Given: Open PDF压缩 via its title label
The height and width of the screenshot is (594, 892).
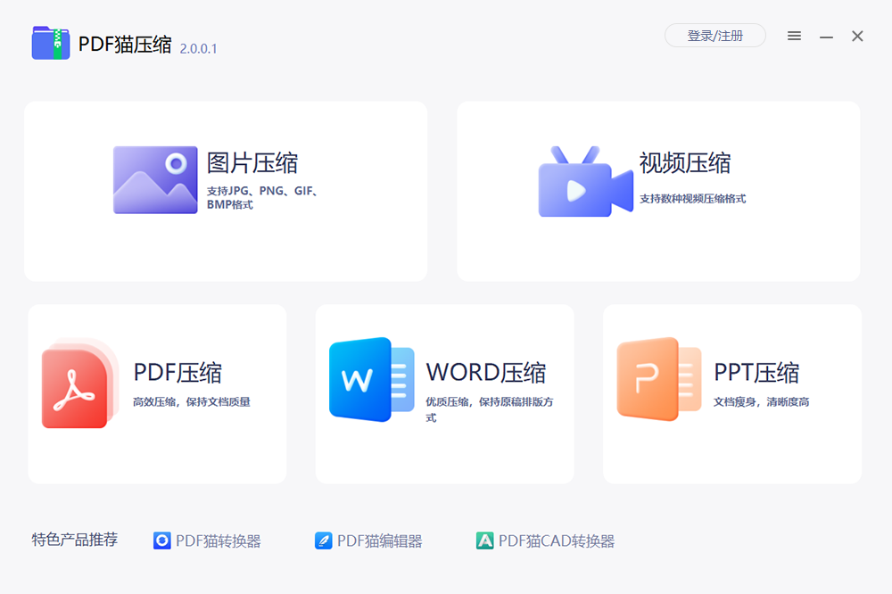Looking at the screenshot, I should (178, 373).
